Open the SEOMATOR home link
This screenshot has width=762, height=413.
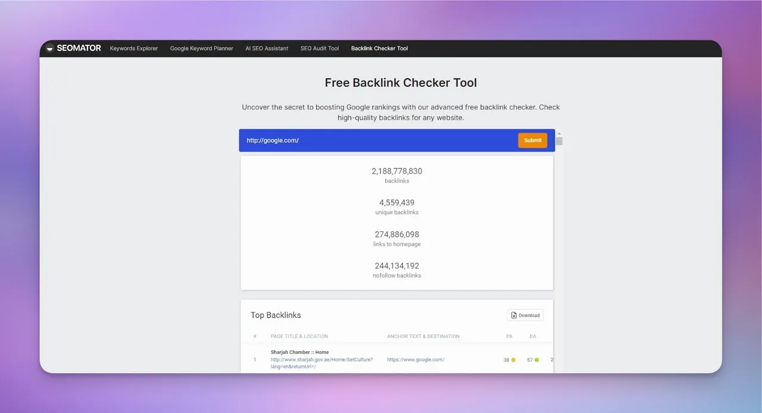tap(74, 48)
